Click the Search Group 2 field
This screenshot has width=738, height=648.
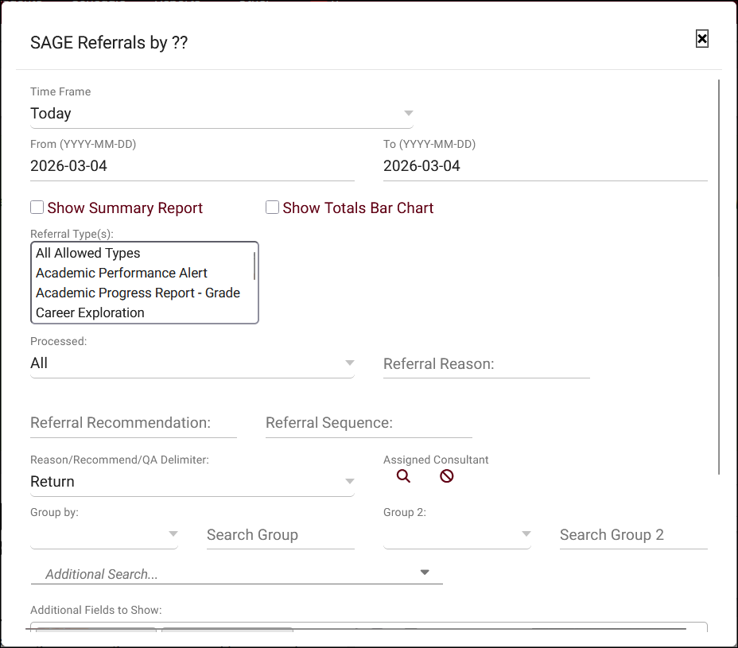point(634,534)
